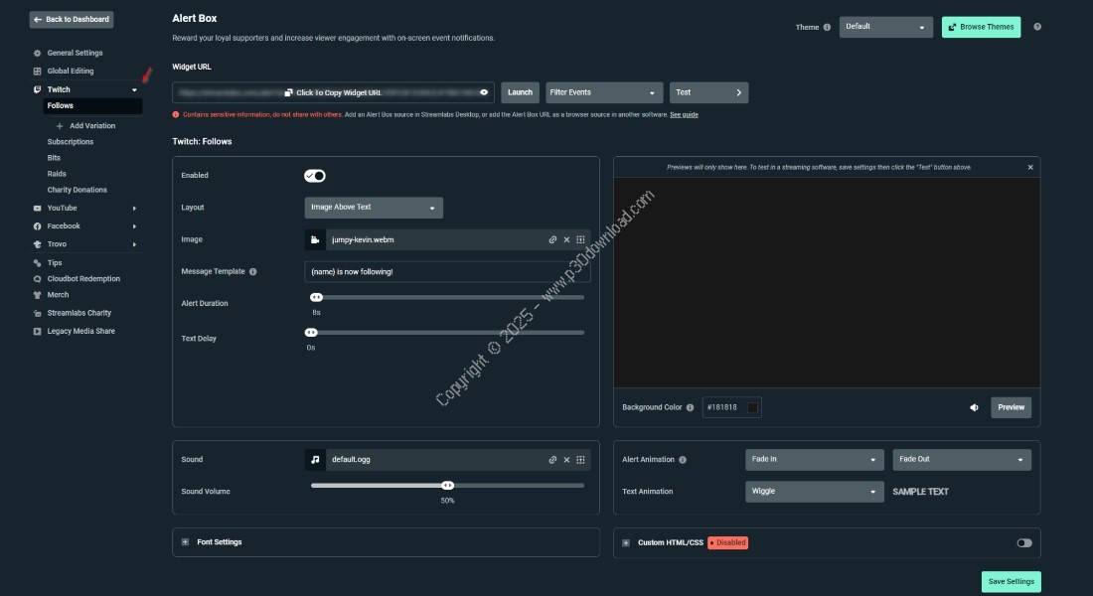
Task: Select Subscriptions in the Twitch sidebar
Action: click(71, 142)
